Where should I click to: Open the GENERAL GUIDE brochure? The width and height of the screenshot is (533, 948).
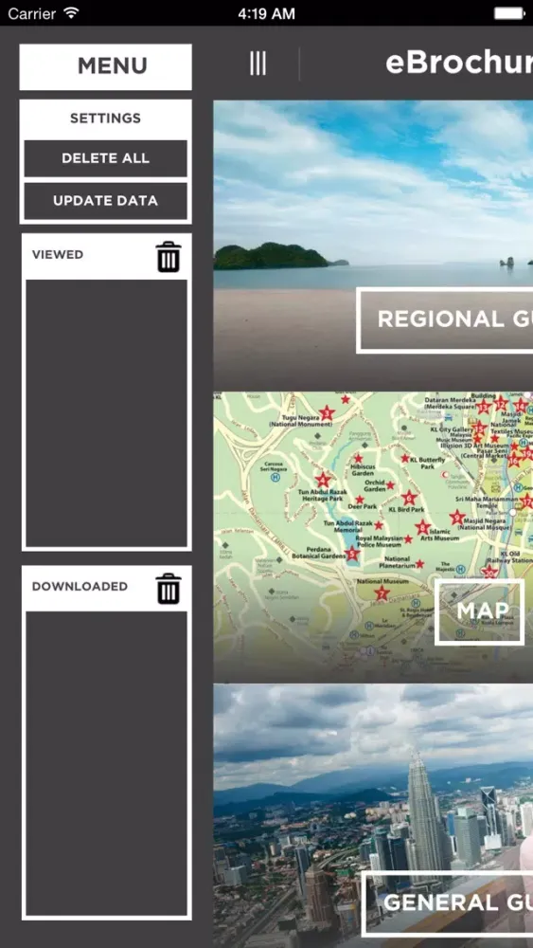click(448, 902)
